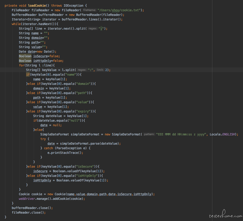Screen dimensions: 243x221
Task: Click the domain variable in String domain declaration
Action: (37, 38)
